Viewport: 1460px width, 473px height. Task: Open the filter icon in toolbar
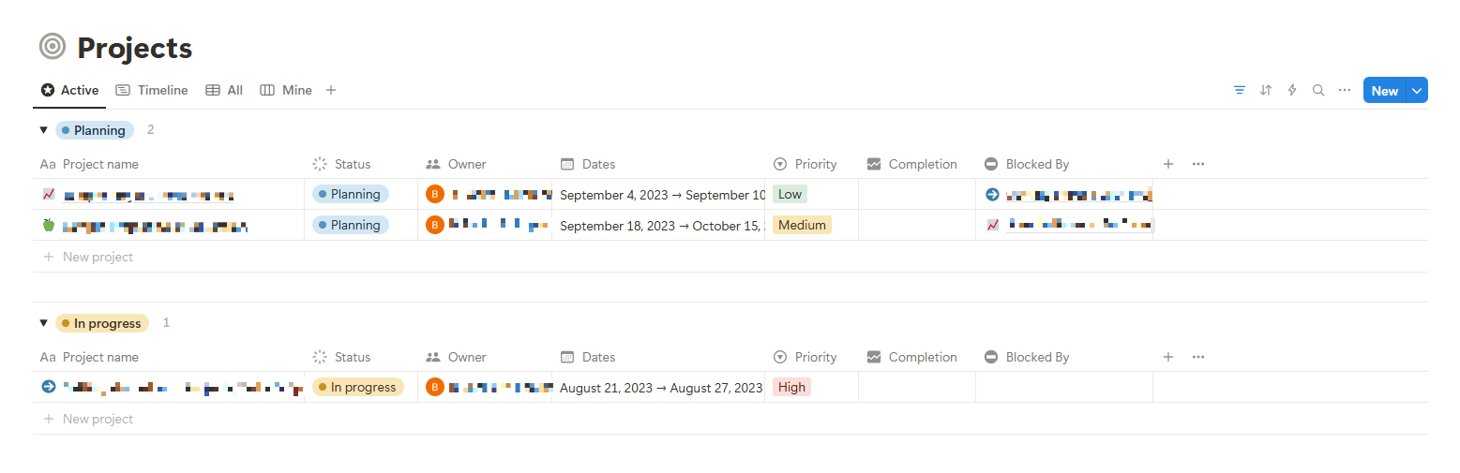point(1240,90)
